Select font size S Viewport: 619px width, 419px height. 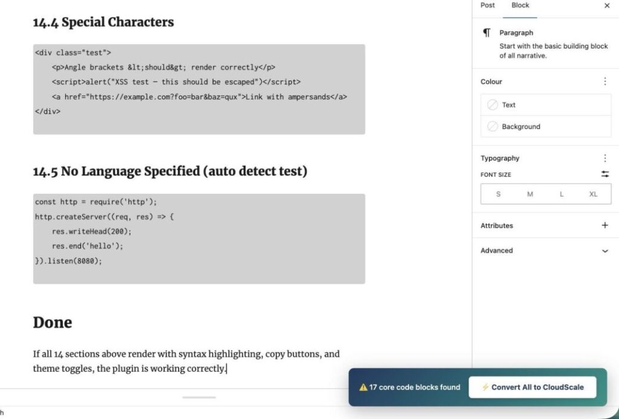pyautogui.click(x=498, y=194)
